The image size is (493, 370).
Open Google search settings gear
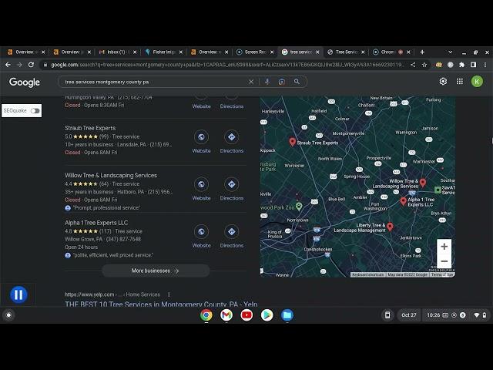443,82
